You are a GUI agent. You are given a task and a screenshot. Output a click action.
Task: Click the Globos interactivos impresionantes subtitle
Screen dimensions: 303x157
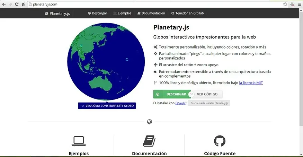point(204,37)
